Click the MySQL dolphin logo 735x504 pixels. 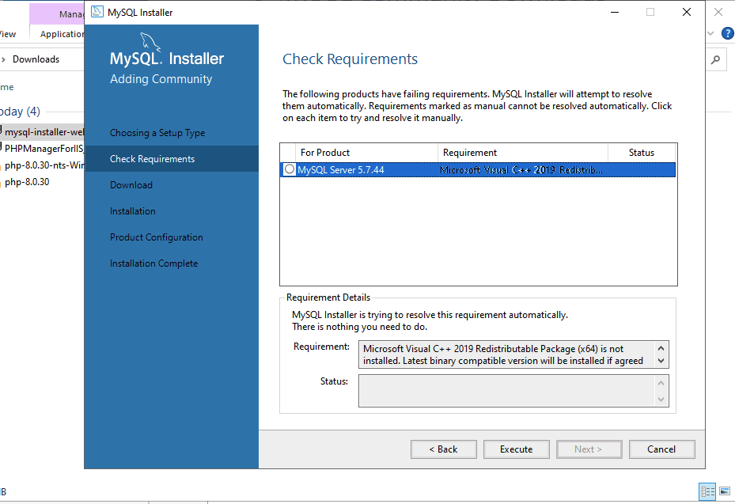(150, 43)
